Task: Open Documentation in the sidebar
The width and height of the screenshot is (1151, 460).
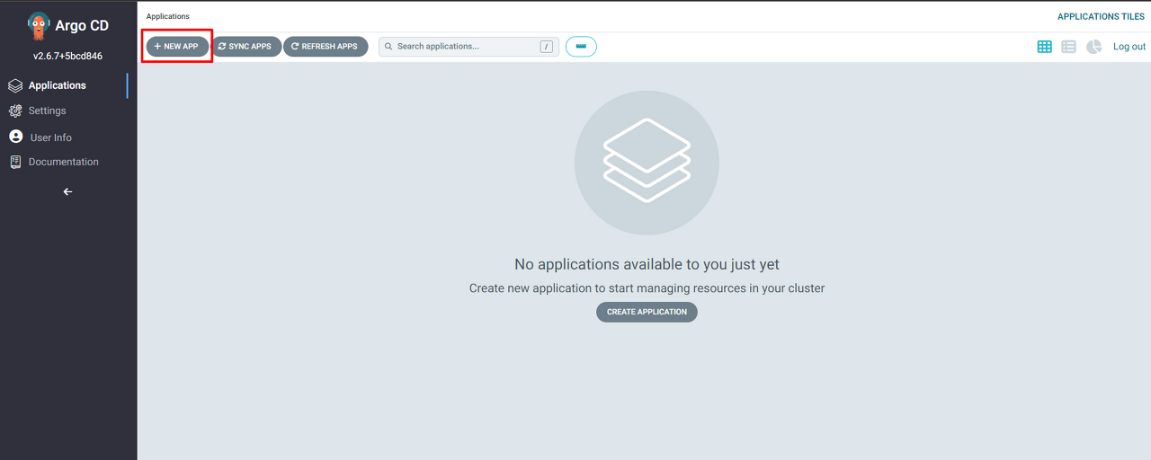Action: 63,162
